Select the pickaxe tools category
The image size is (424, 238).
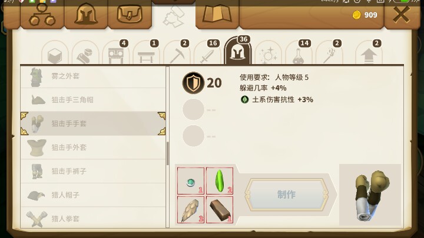tap(177, 53)
